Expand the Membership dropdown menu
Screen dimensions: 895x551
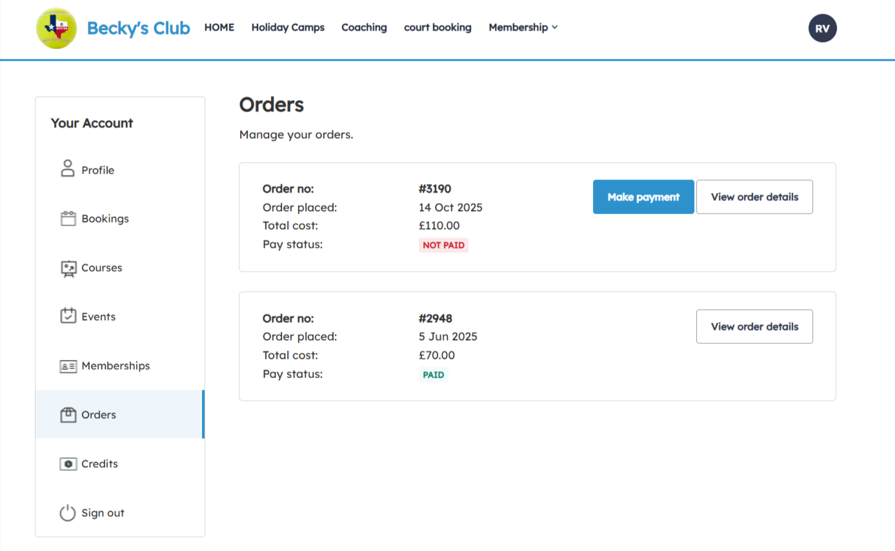(x=523, y=27)
